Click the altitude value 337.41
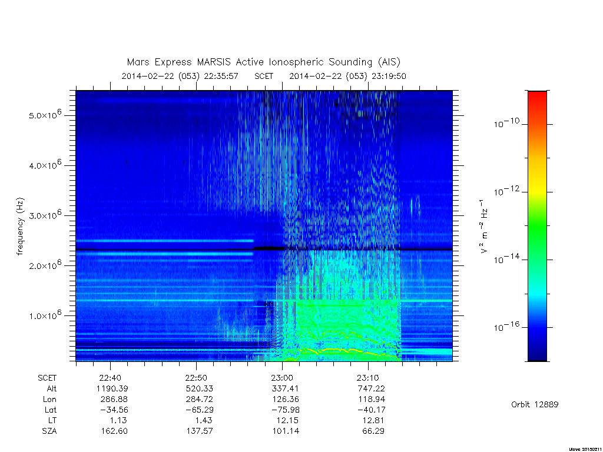603x452 pixels. [285, 388]
